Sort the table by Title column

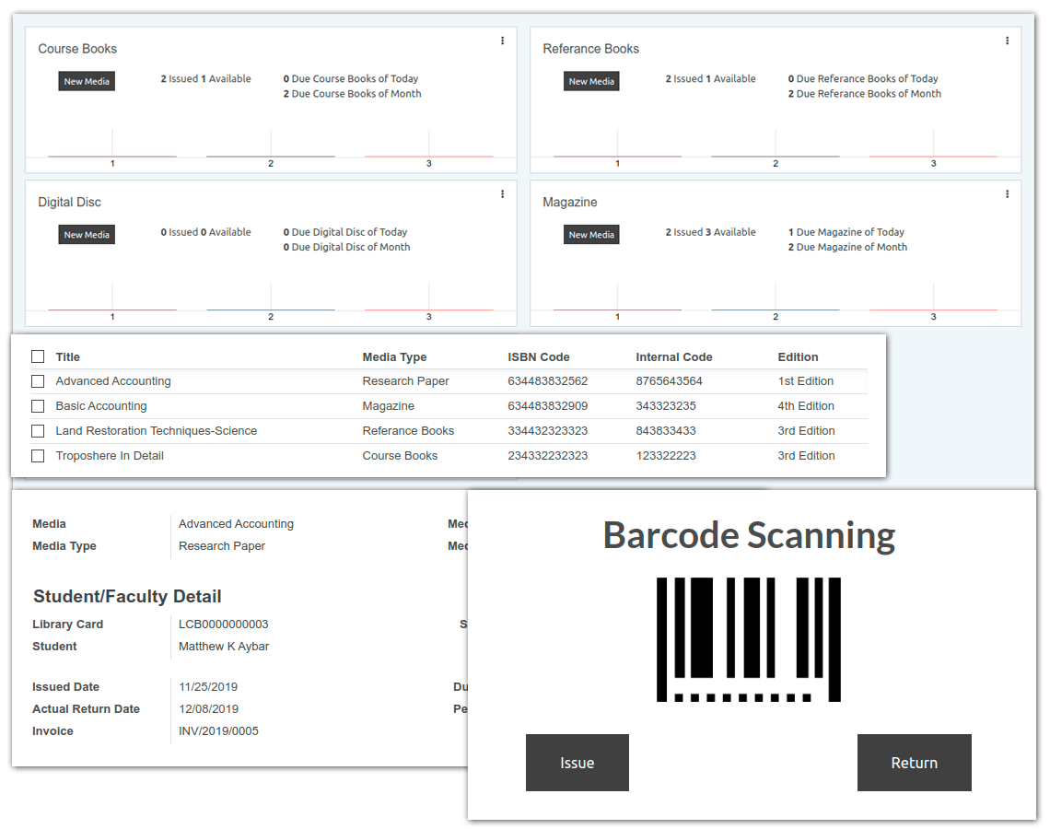67,356
